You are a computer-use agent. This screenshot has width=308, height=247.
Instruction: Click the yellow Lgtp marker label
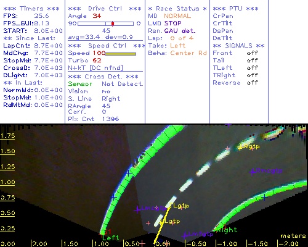[172, 222]
